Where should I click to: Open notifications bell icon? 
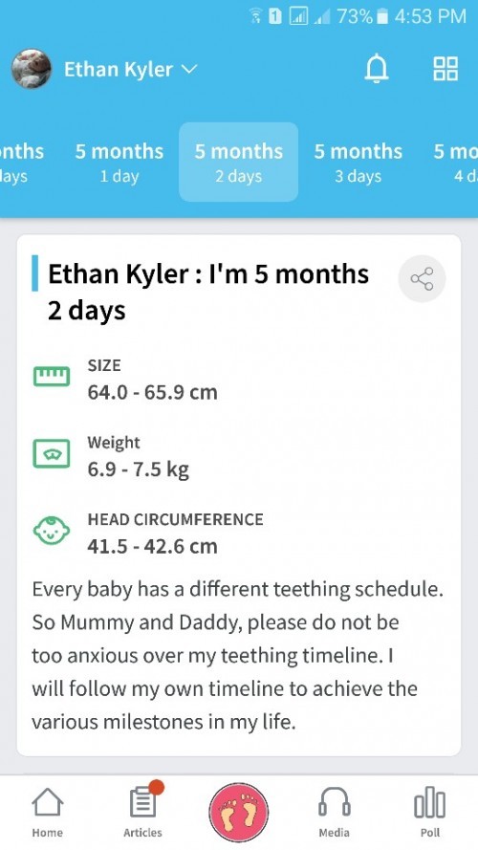(x=377, y=70)
